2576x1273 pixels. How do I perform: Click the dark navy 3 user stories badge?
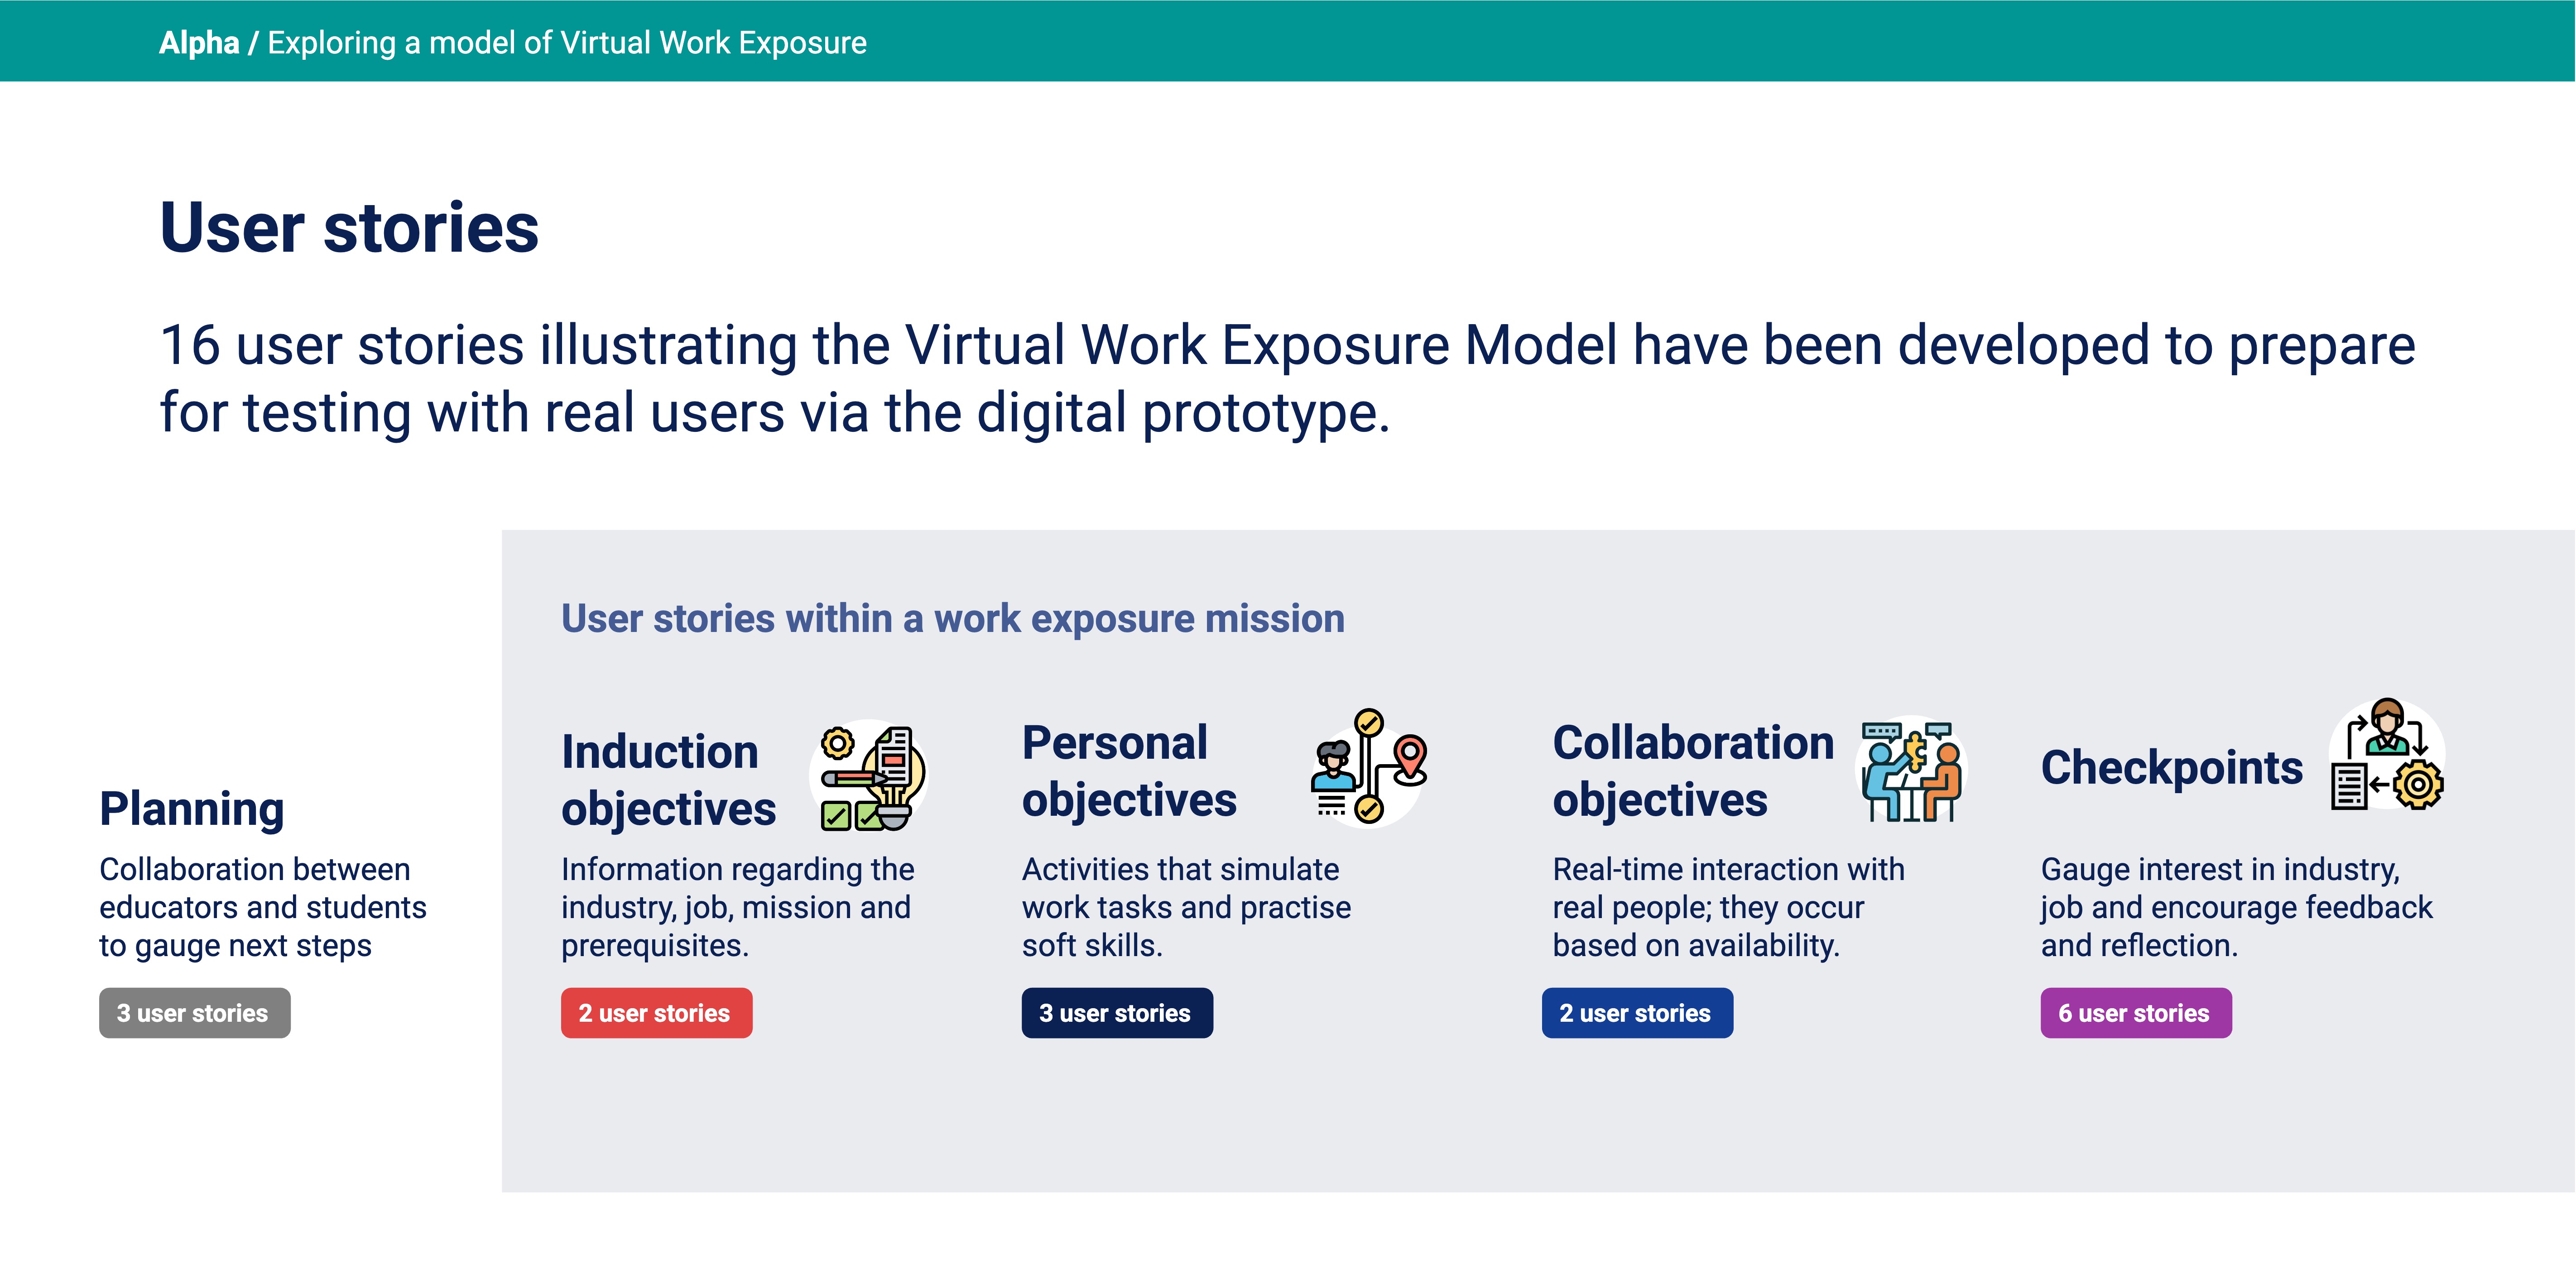1116,1012
